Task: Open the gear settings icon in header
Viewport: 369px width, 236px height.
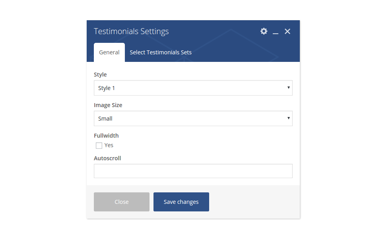Action: point(264,31)
